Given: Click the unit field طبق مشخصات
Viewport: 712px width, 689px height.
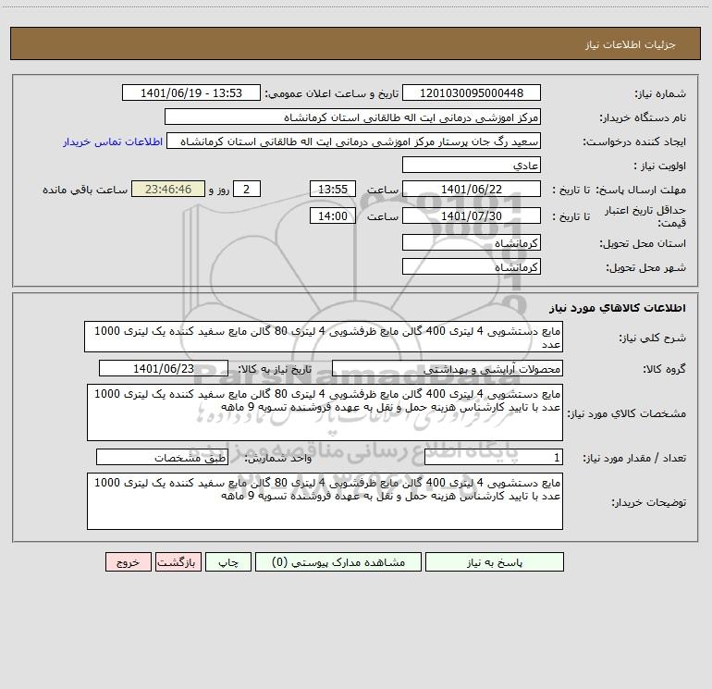Looking at the screenshot, I should coord(162,458).
